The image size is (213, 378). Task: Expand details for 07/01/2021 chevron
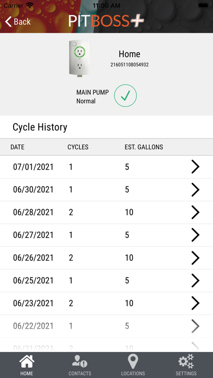[196, 167]
